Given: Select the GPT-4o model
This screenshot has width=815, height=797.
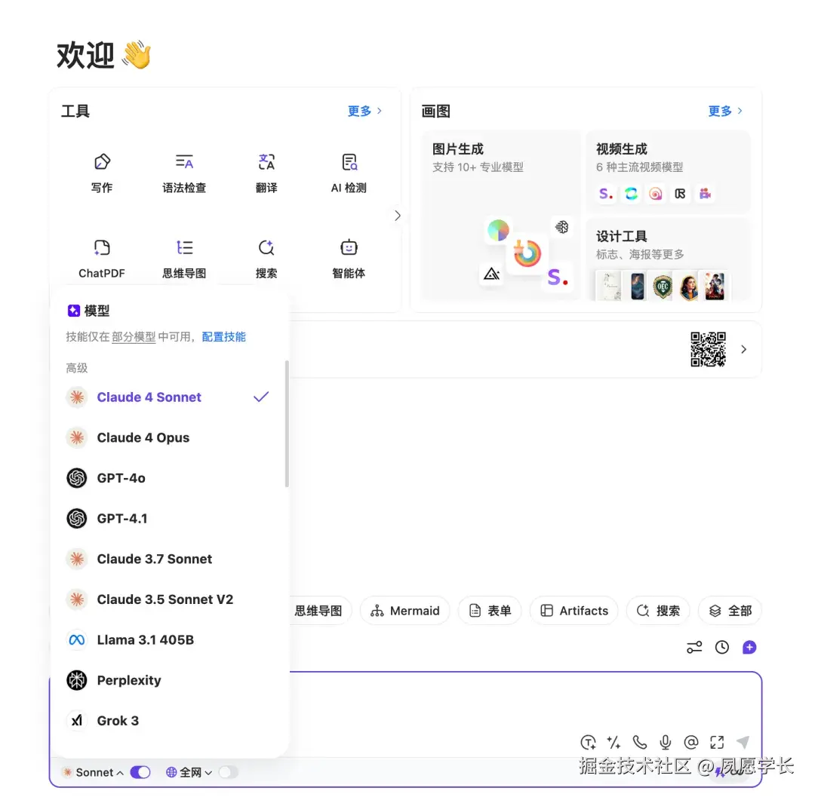Looking at the screenshot, I should (121, 478).
